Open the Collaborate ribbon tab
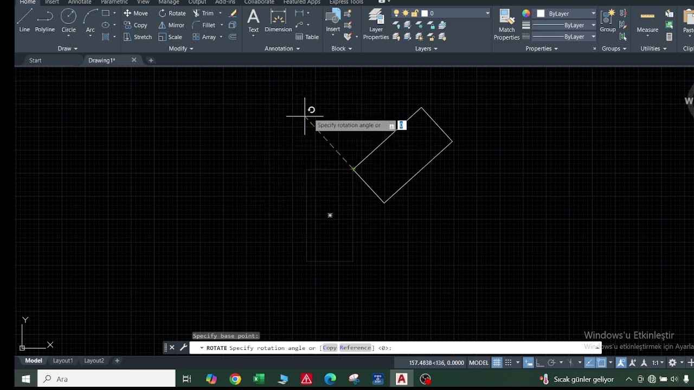 coord(259,2)
